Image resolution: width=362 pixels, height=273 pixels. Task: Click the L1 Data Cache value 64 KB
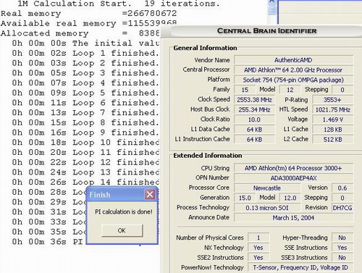pyautogui.click(x=254, y=130)
